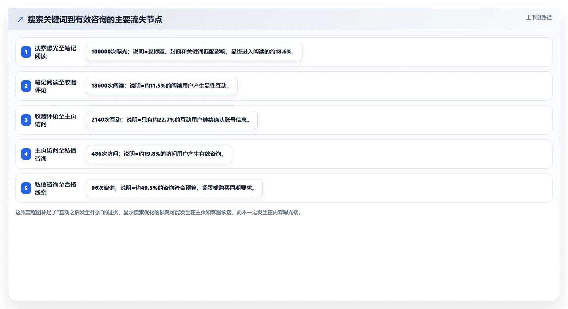Click the 上下游路径 label in the header

(x=539, y=17)
